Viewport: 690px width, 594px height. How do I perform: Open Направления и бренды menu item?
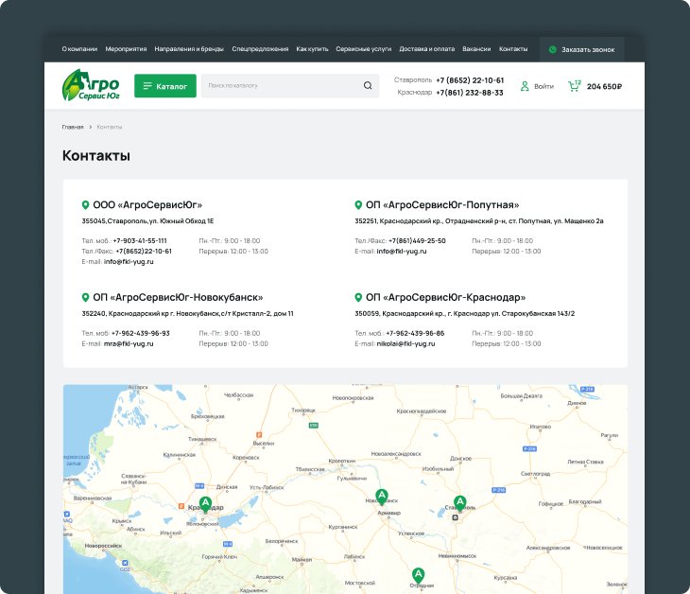(189, 49)
